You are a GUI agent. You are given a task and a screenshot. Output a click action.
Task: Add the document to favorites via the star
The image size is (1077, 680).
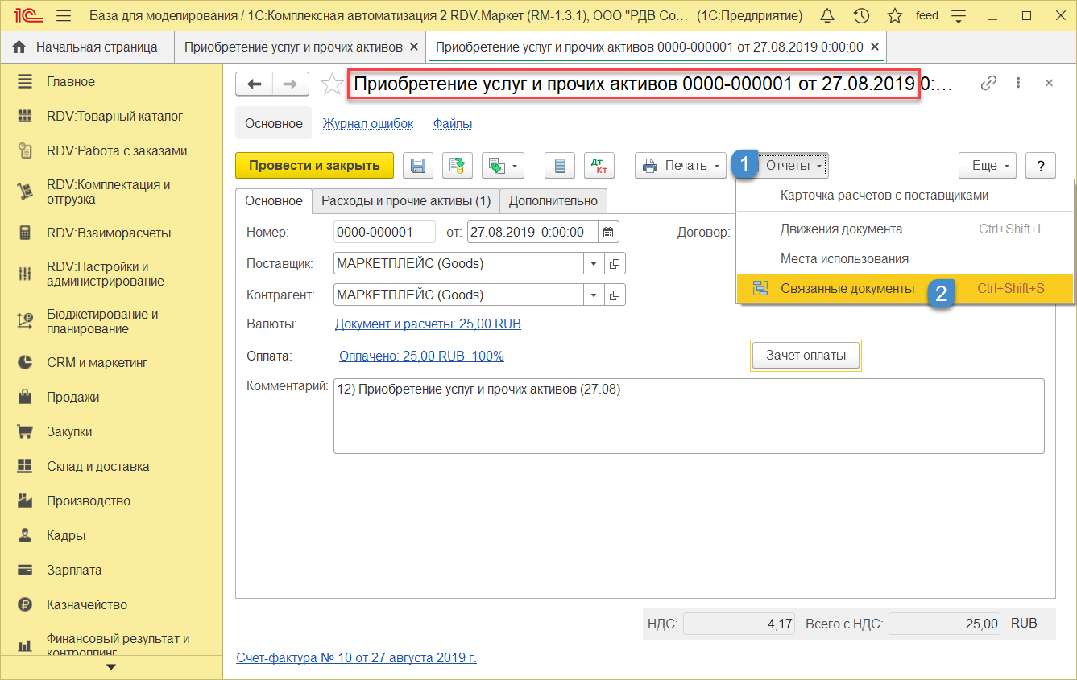pyautogui.click(x=332, y=84)
